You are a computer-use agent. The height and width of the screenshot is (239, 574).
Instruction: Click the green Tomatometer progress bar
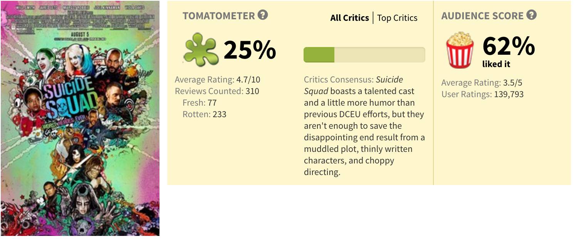coord(364,55)
